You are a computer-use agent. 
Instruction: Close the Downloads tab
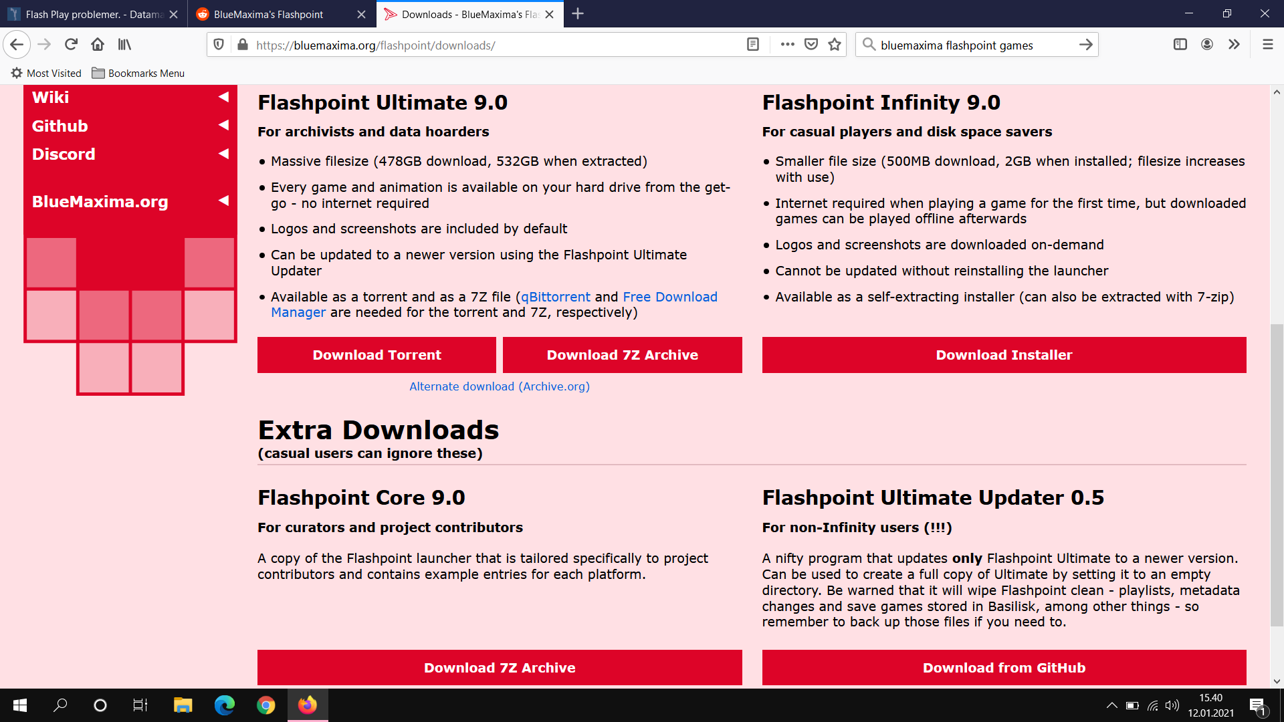click(x=550, y=15)
